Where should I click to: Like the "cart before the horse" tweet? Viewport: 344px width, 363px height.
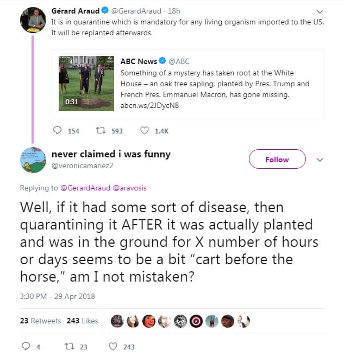click(x=113, y=347)
